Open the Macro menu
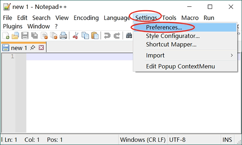The height and width of the screenshot is (145, 242). [190, 18]
